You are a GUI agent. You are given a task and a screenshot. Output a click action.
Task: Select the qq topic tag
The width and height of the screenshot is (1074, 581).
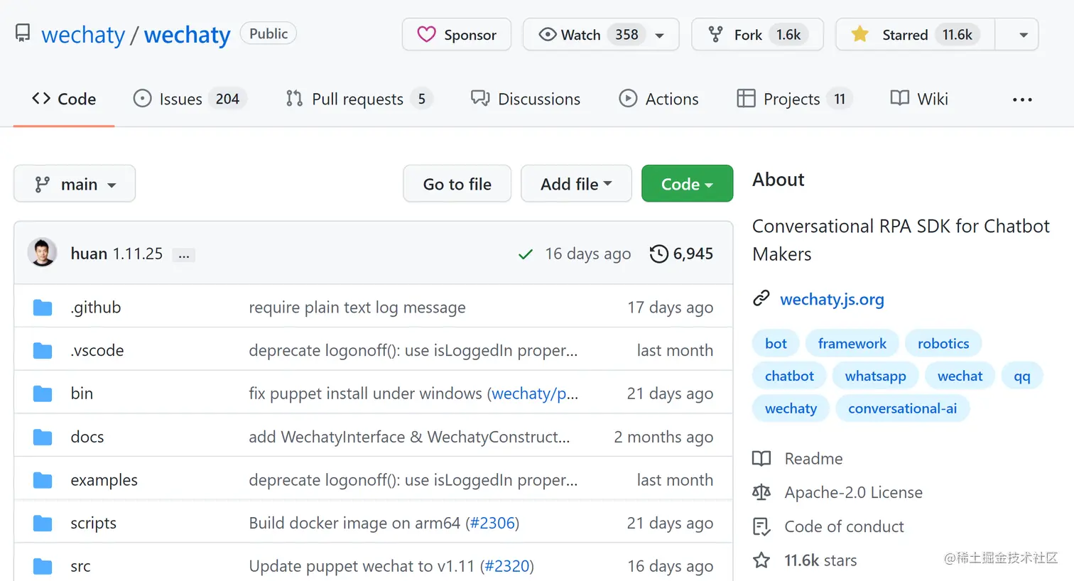(1021, 376)
